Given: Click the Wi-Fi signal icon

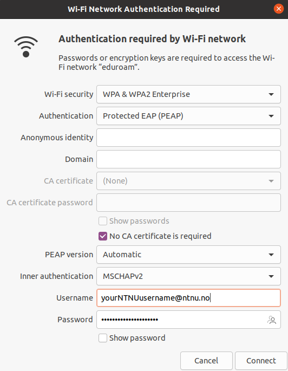Looking at the screenshot, I should pyautogui.click(x=26, y=47).
